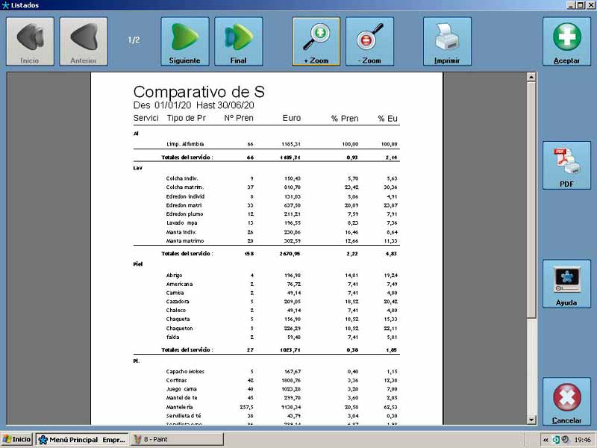Click the report title Comparativo de S
This screenshot has height=448, width=597.
(199, 92)
